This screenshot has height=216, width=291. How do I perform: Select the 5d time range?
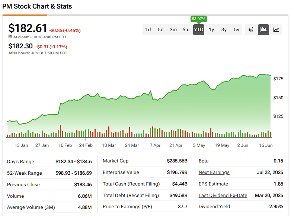[x=160, y=30]
